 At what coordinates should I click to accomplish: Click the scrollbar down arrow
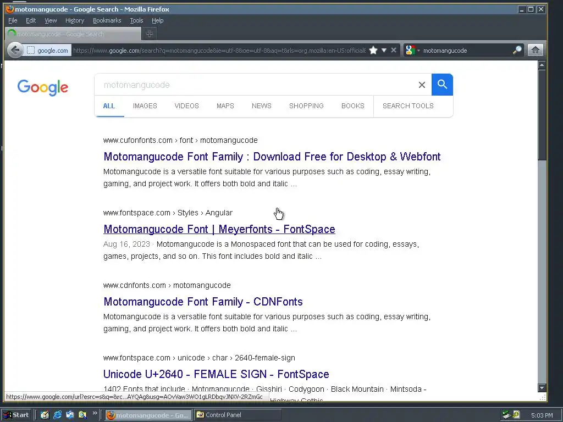click(x=542, y=387)
